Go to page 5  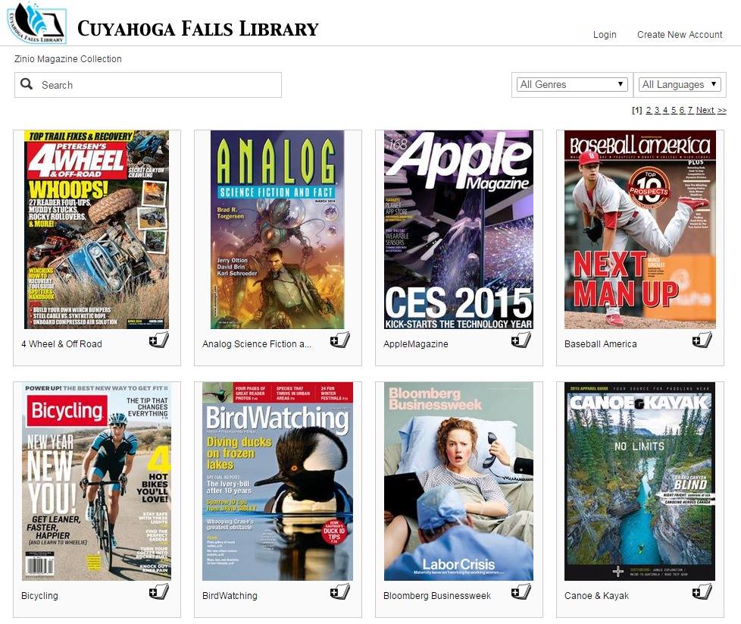pos(674,110)
